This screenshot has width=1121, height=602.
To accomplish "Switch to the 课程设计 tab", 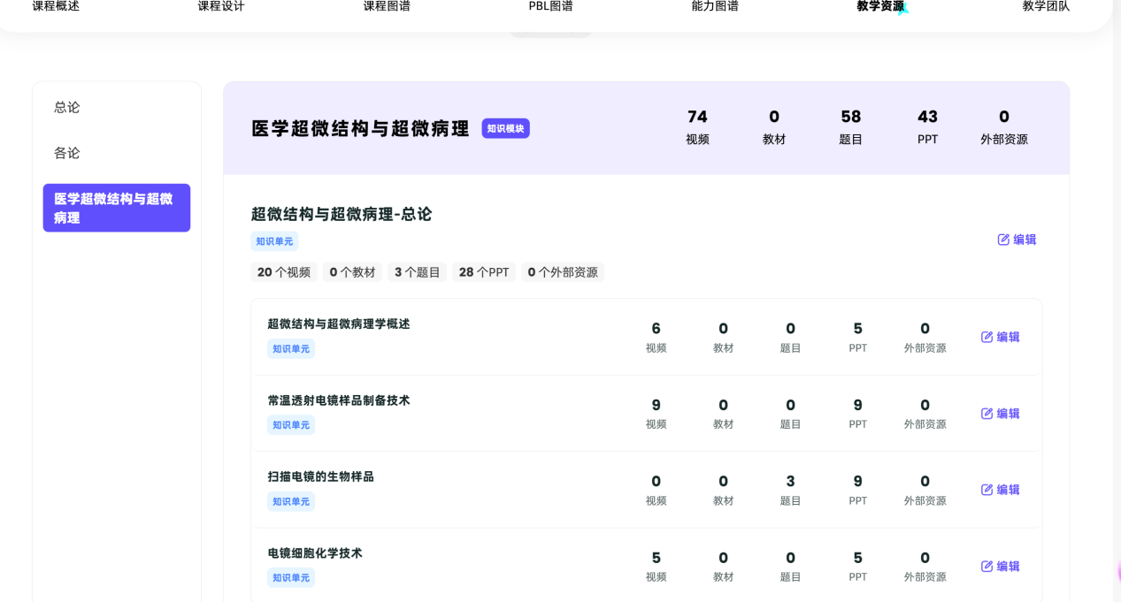I will click(x=221, y=7).
